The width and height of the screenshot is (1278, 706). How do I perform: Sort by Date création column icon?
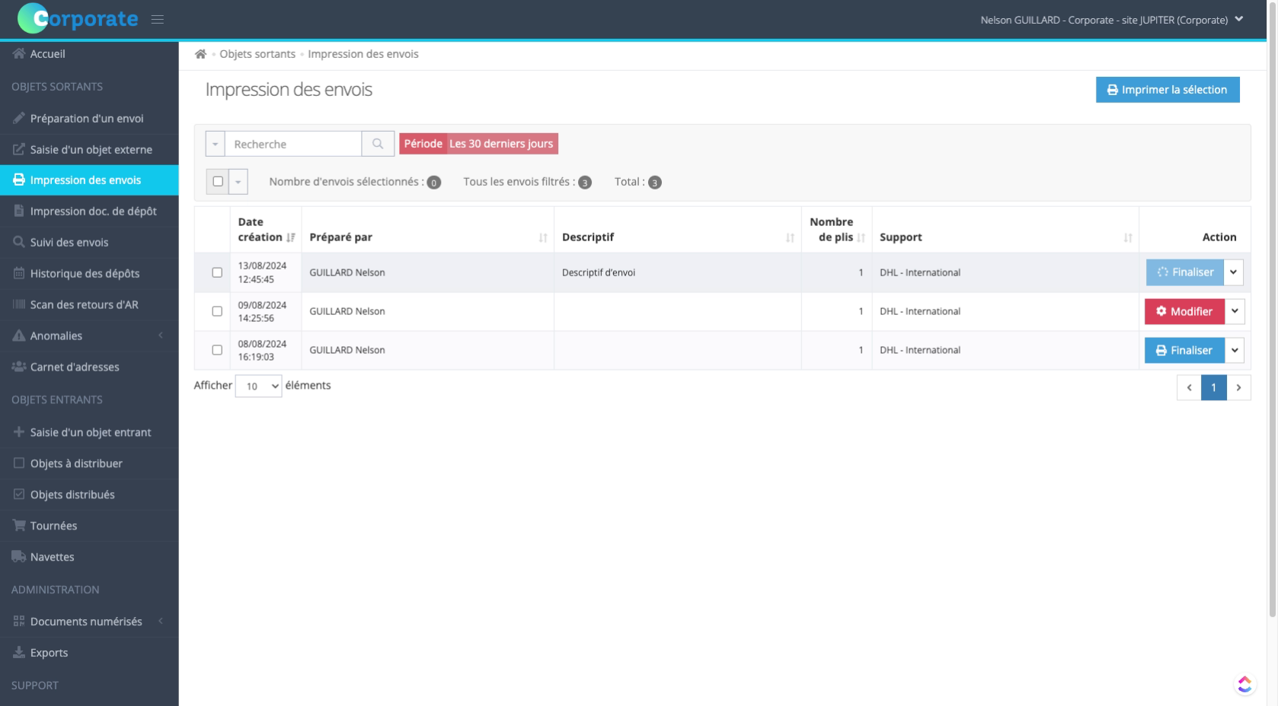point(290,237)
